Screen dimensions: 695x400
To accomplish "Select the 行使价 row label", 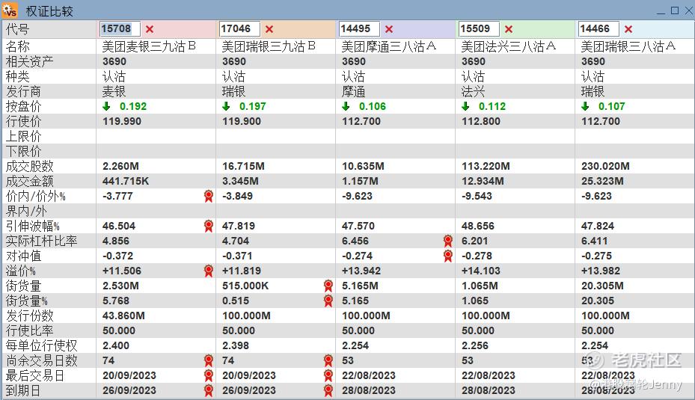I will pyautogui.click(x=23, y=121).
